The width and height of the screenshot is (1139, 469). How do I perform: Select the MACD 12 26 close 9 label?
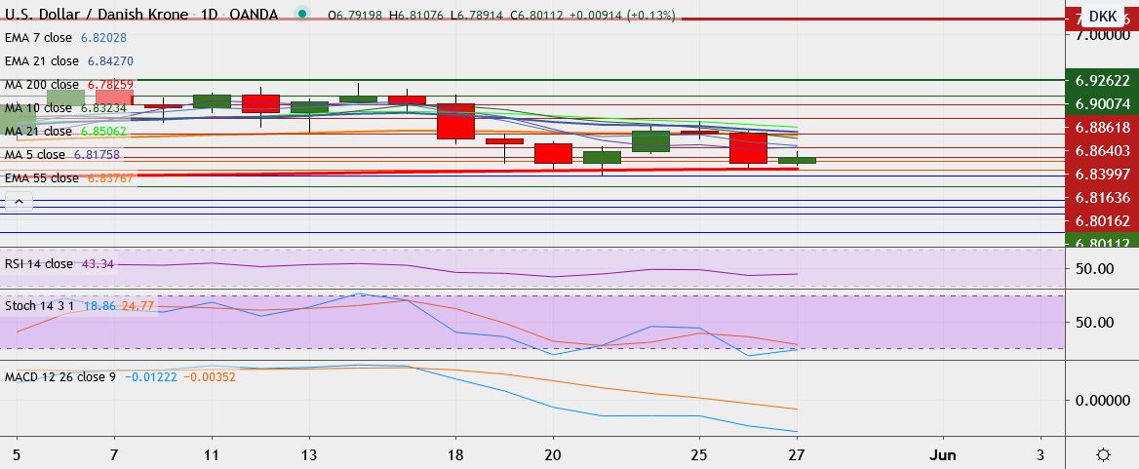click(60, 376)
